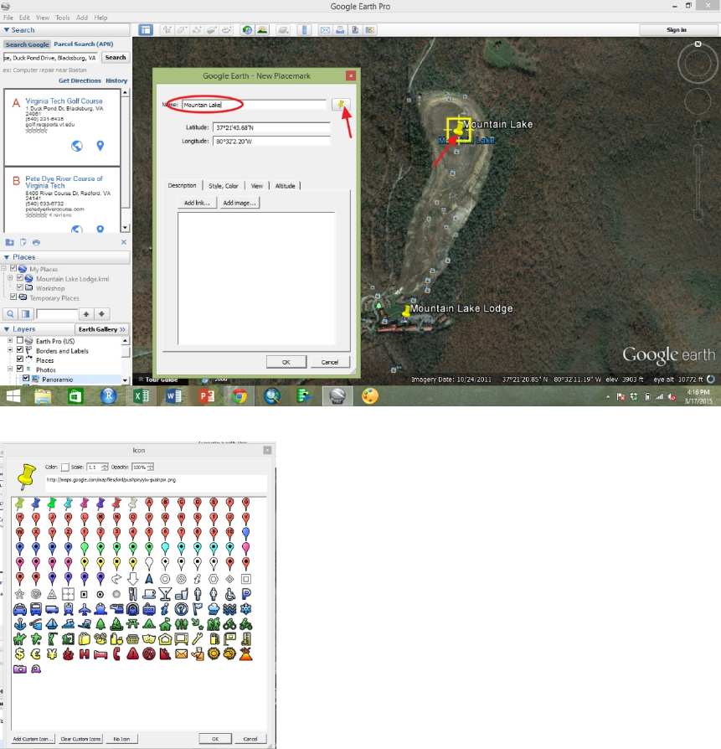Collapse the Search panel triangle

(x=6, y=29)
